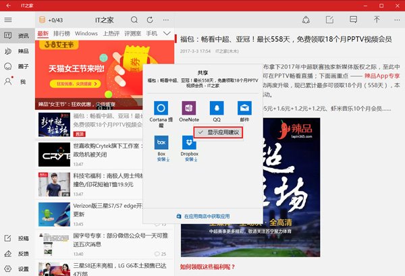Switch to 评测室 tab
Image resolution: width=405 pixels, height=276 pixels.
pyautogui.click(x=133, y=34)
